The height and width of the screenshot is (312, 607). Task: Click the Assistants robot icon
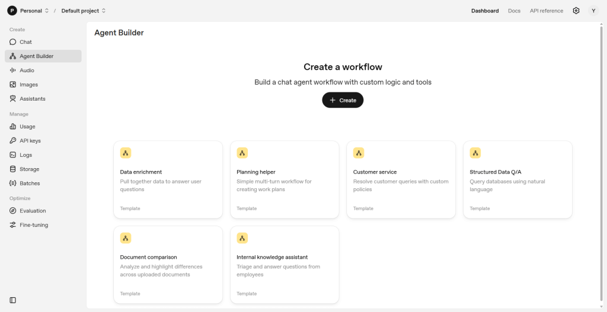13,99
